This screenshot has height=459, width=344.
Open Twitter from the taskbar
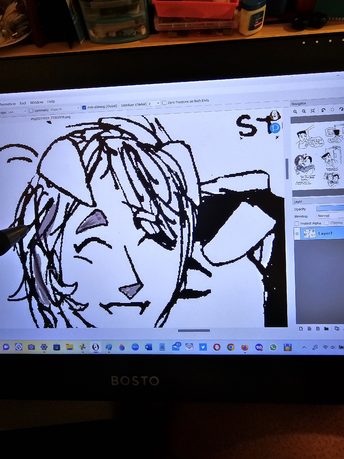(203, 347)
